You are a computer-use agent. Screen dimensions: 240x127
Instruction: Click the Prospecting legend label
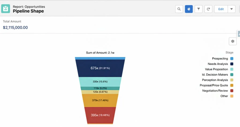coord(220,59)
